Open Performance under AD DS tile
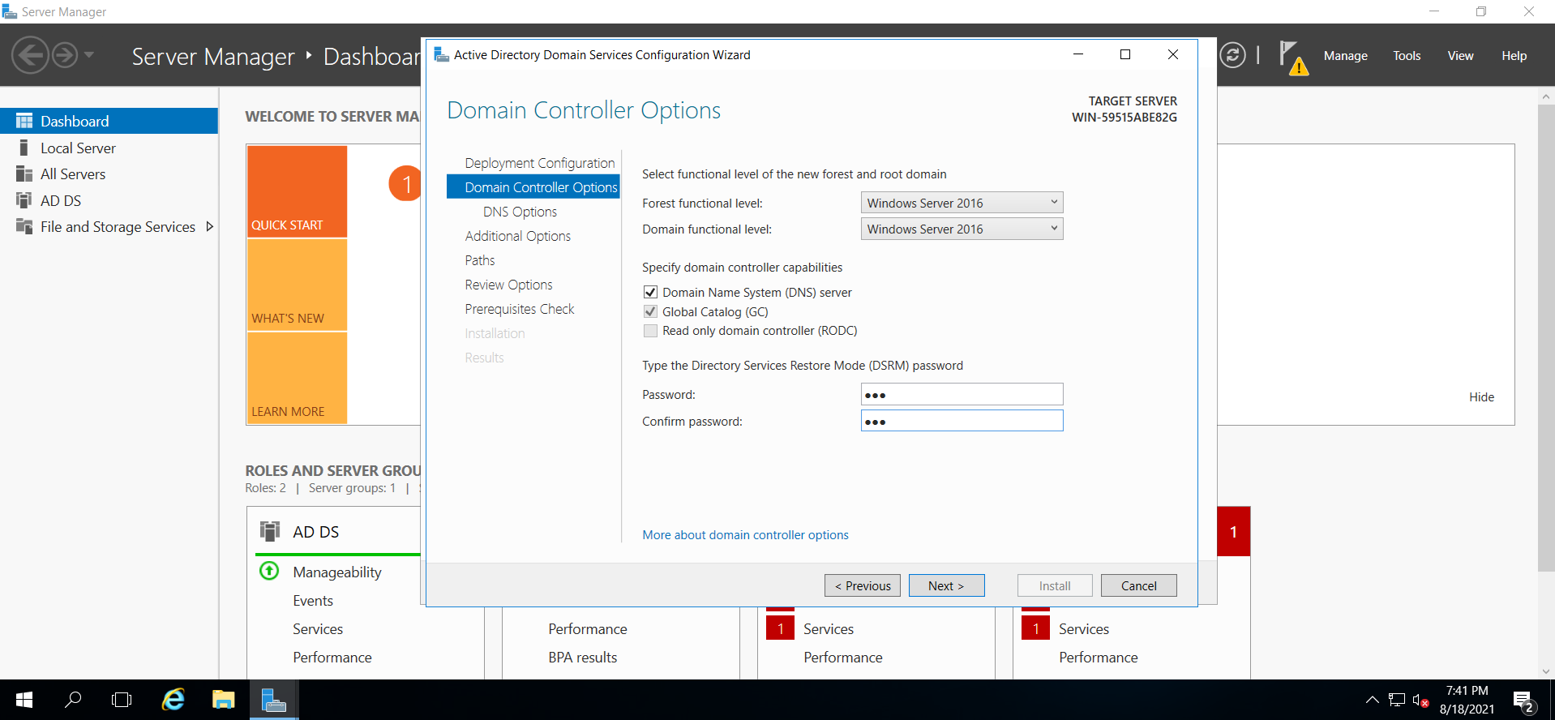The height and width of the screenshot is (720, 1555). tap(332, 658)
